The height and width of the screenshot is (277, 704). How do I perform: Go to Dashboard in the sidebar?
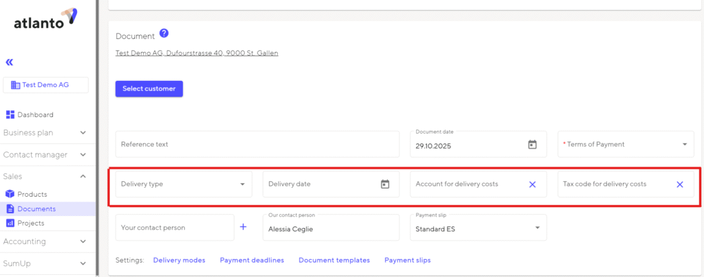[x=34, y=115]
